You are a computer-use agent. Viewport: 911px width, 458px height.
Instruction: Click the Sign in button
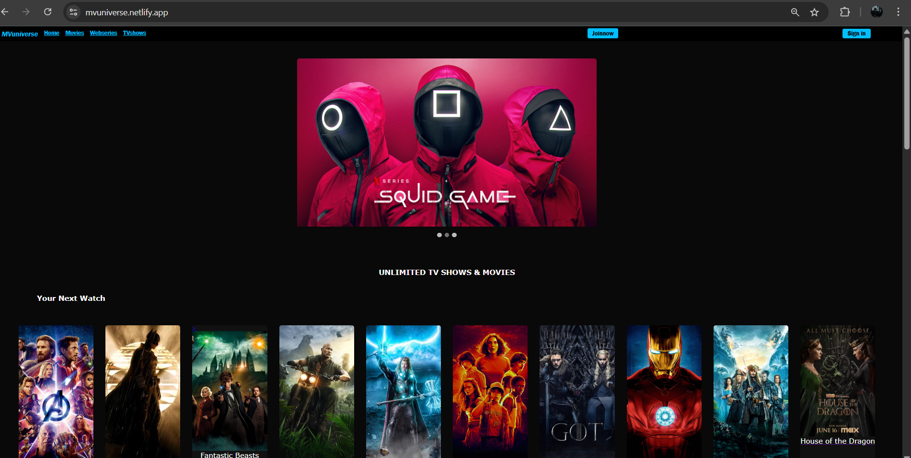(856, 34)
